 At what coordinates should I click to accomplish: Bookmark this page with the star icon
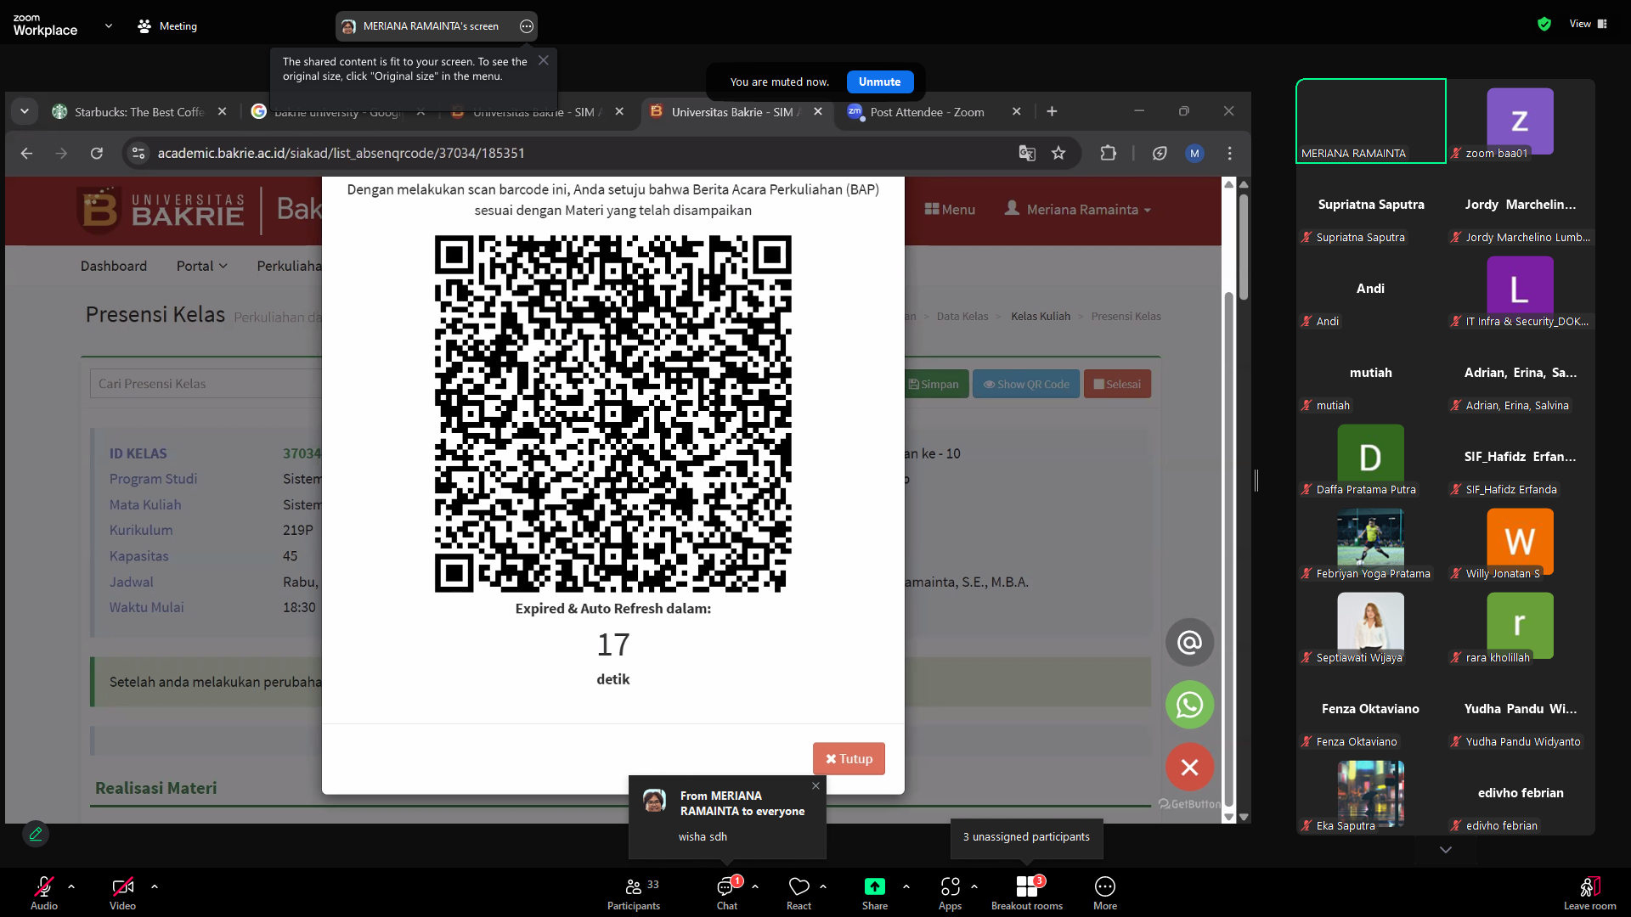coord(1058,153)
